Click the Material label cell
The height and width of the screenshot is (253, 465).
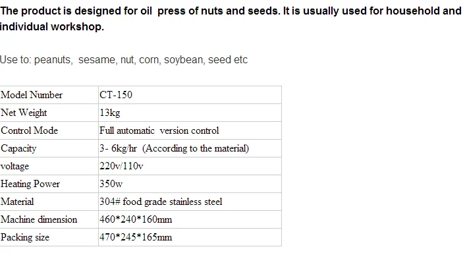click(49, 202)
